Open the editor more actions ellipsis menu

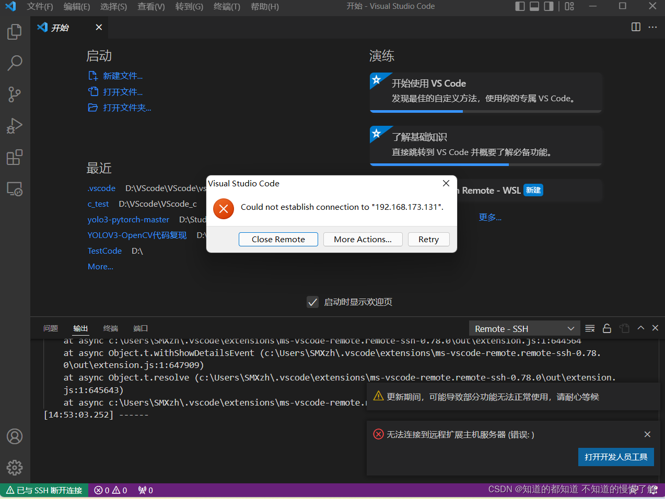pos(652,27)
